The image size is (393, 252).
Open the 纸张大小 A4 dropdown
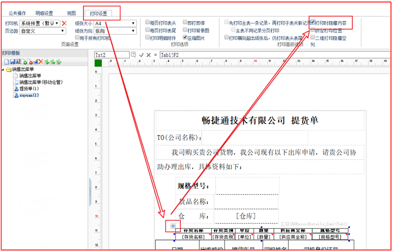coord(115,23)
